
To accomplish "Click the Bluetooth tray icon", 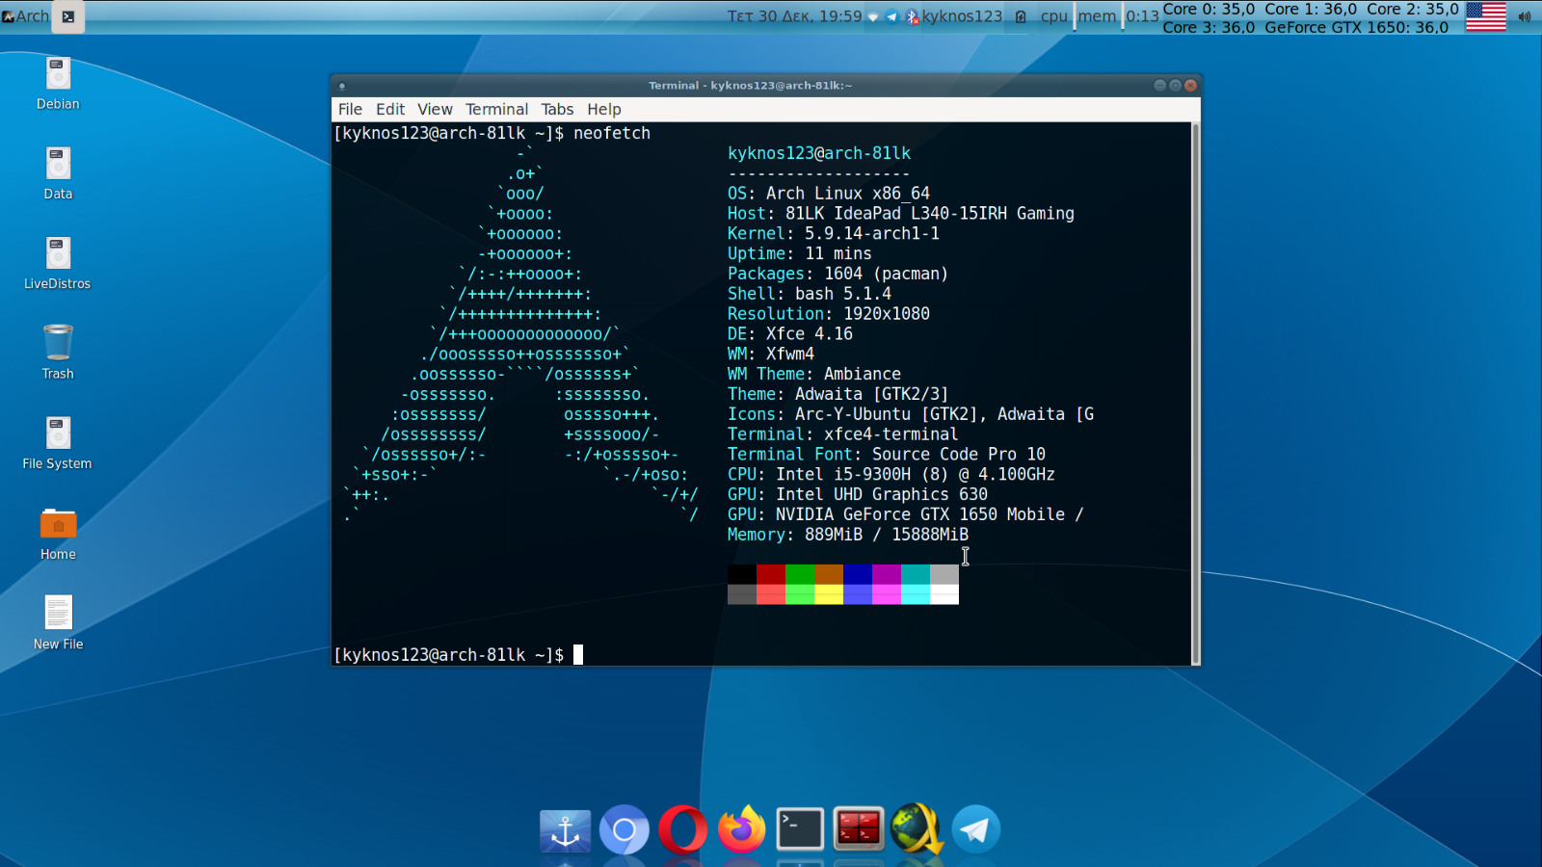I will 912,16.
